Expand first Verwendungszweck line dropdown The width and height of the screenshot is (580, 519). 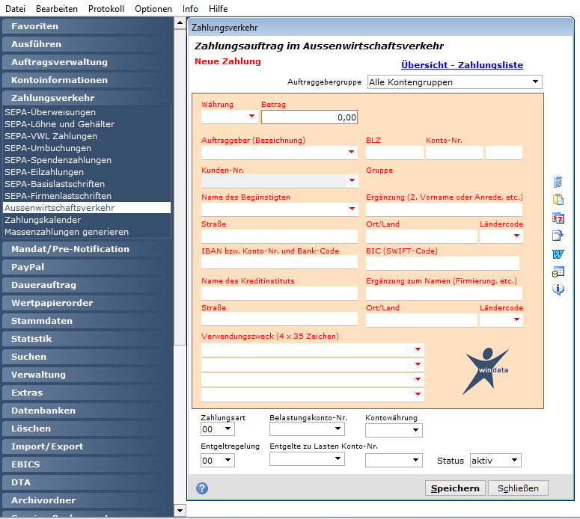[418, 349]
